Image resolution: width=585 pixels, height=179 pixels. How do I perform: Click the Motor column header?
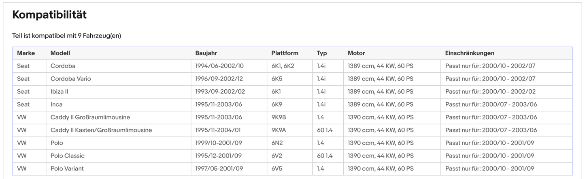(356, 53)
